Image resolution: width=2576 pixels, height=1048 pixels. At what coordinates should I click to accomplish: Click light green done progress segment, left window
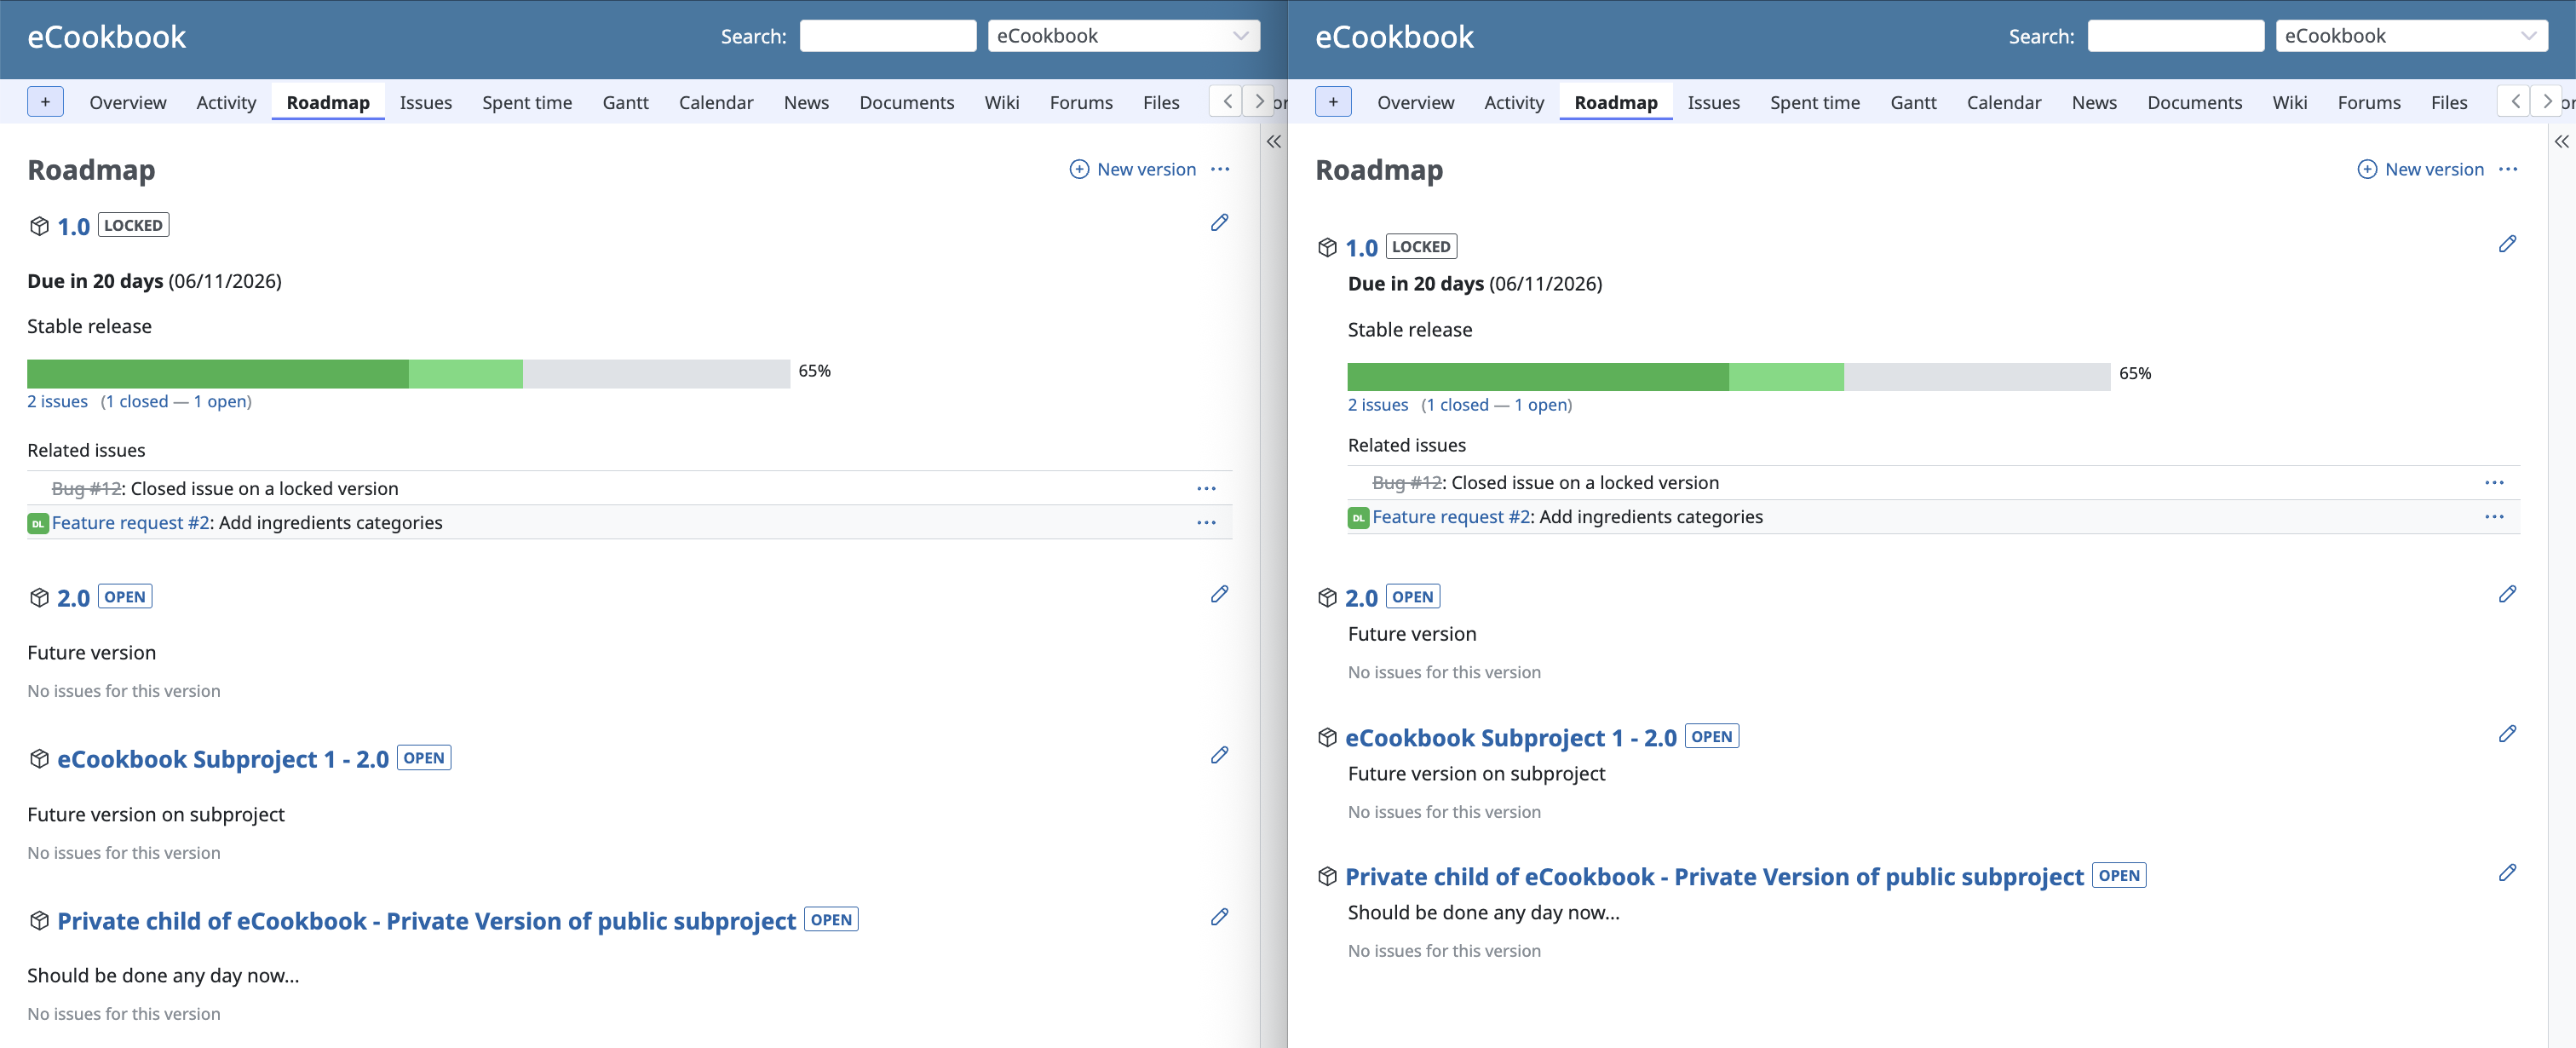pos(466,374)
